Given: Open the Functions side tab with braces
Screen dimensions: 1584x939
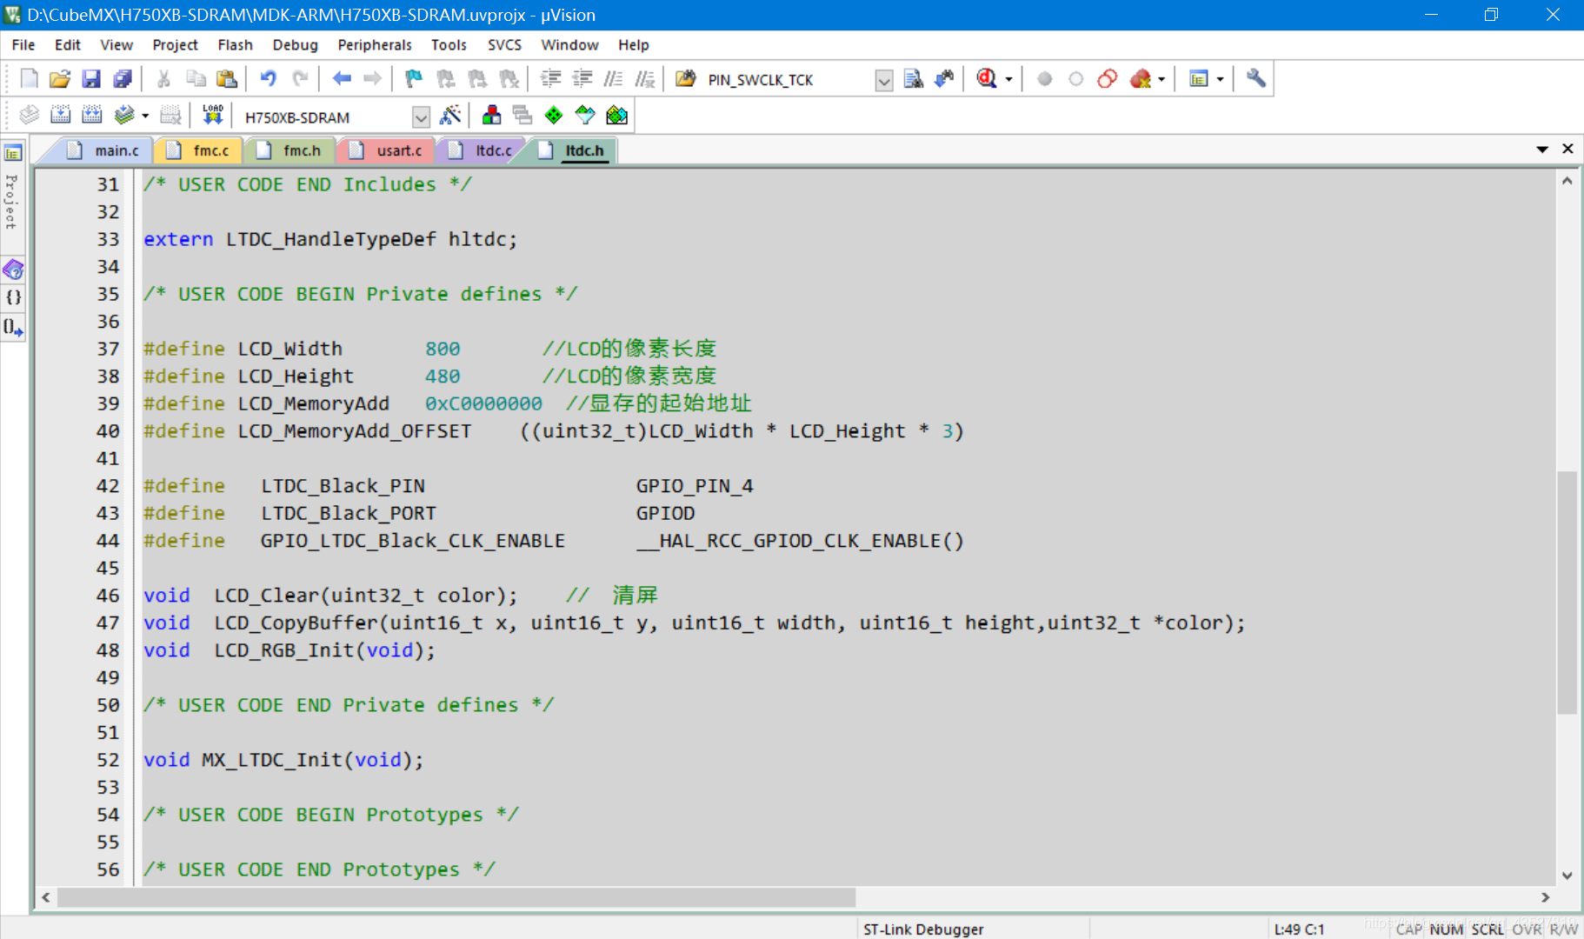Looking at the screenshot, I should (14, 297).
